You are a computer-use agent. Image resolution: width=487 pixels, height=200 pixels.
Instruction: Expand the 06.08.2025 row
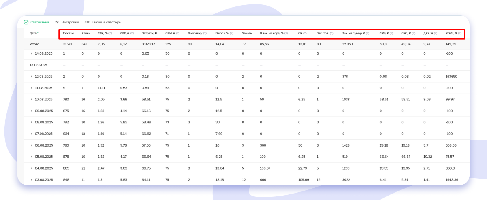coord(31,145)
